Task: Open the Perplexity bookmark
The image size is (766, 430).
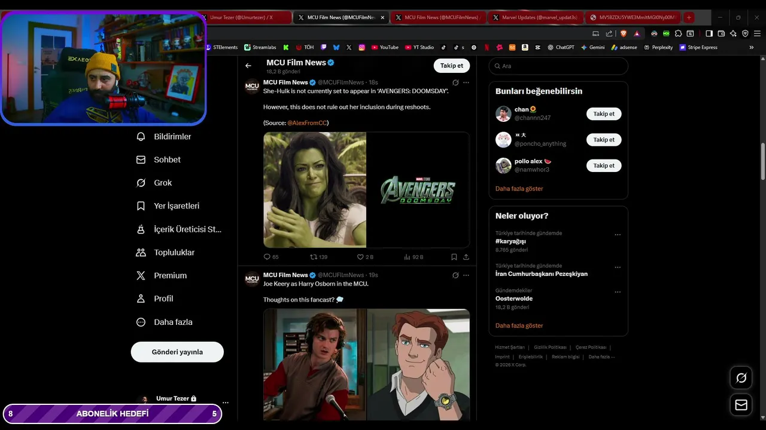Action: [658, 47]
